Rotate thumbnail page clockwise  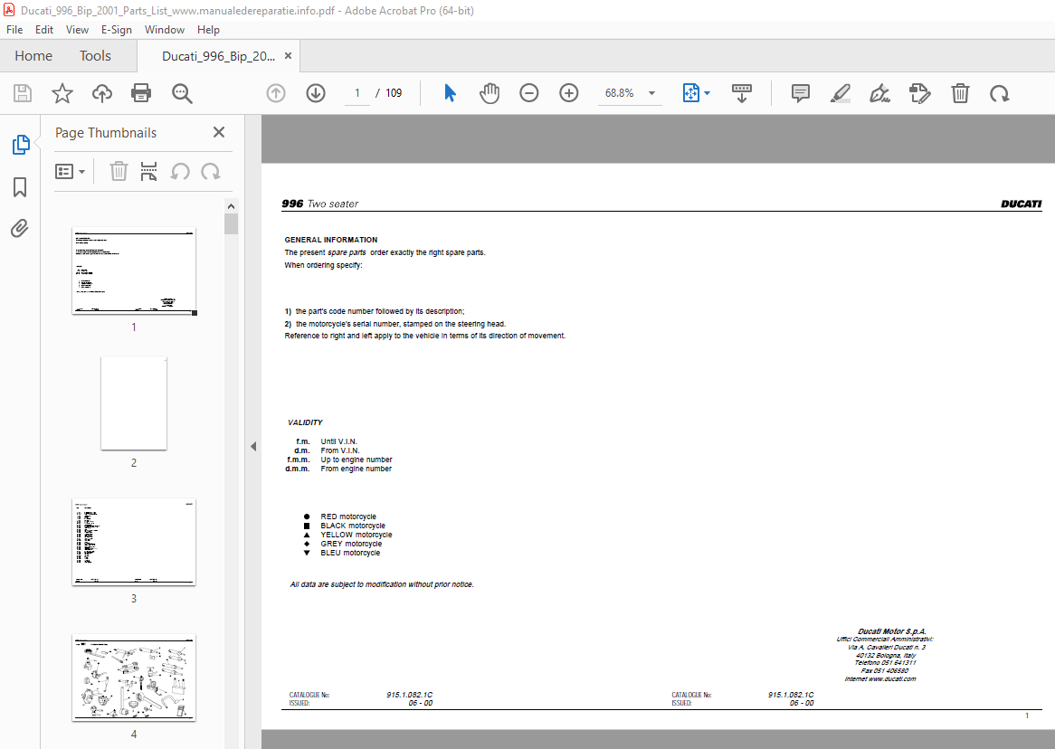click(211, 172)
